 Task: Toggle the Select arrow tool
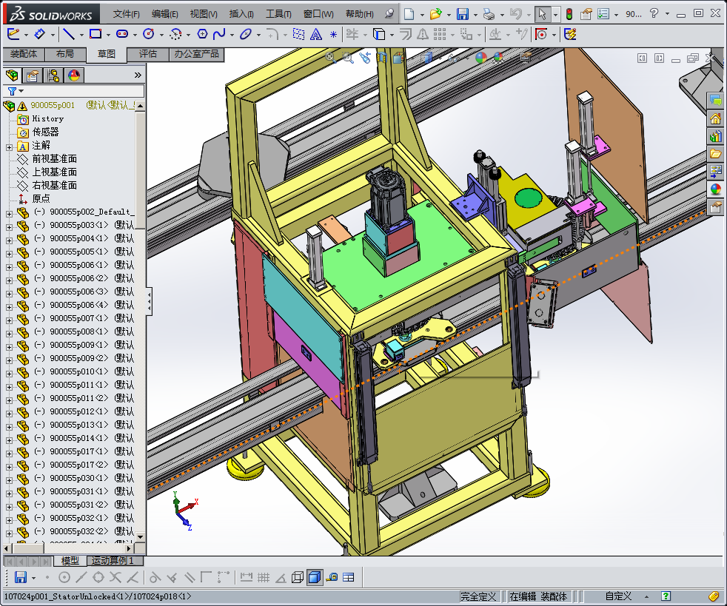pos(541,14)
